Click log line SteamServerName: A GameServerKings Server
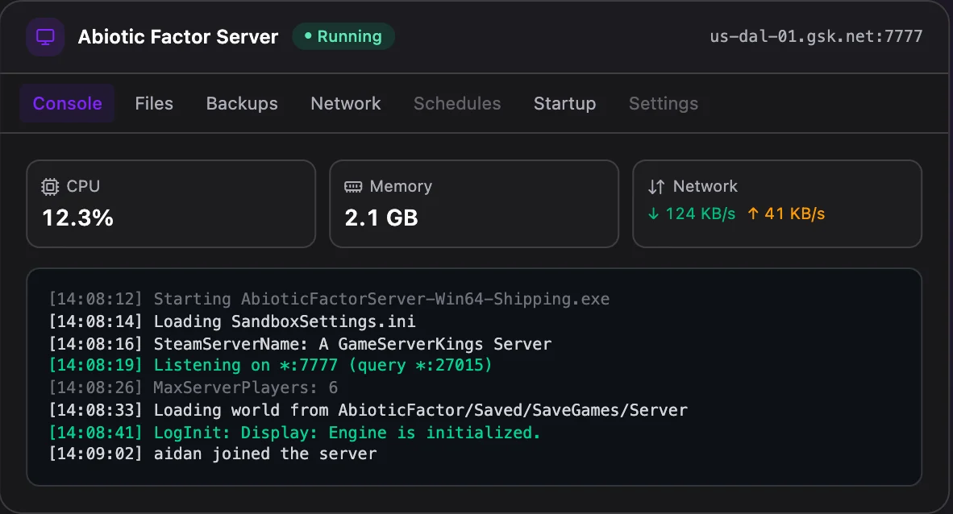Viewport: 953px width, 514px height. (x=300, y=344)
